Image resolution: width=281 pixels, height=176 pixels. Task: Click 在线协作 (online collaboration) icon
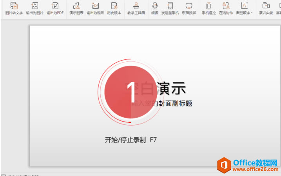coord(226,8)
